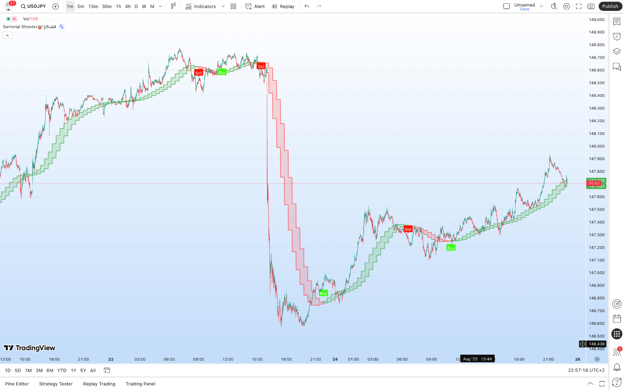Switch to the 1h timeframe
The width and height of the screenshot is (624, 390).
119,6
